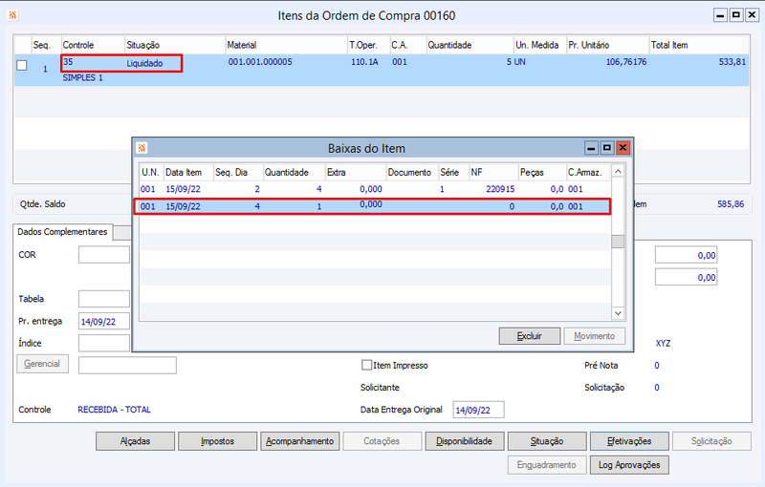The image size is (765, 487).
Task: Click the Excluir button
Action: pyautogui.click(x=530, y=336)
